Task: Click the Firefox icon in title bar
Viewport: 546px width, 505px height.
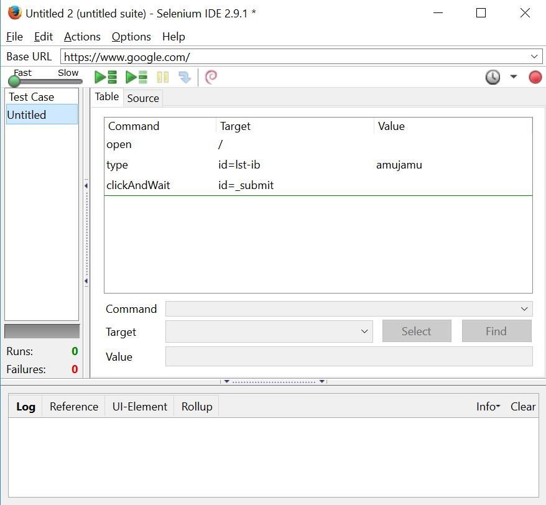Action: click(15, 13)
